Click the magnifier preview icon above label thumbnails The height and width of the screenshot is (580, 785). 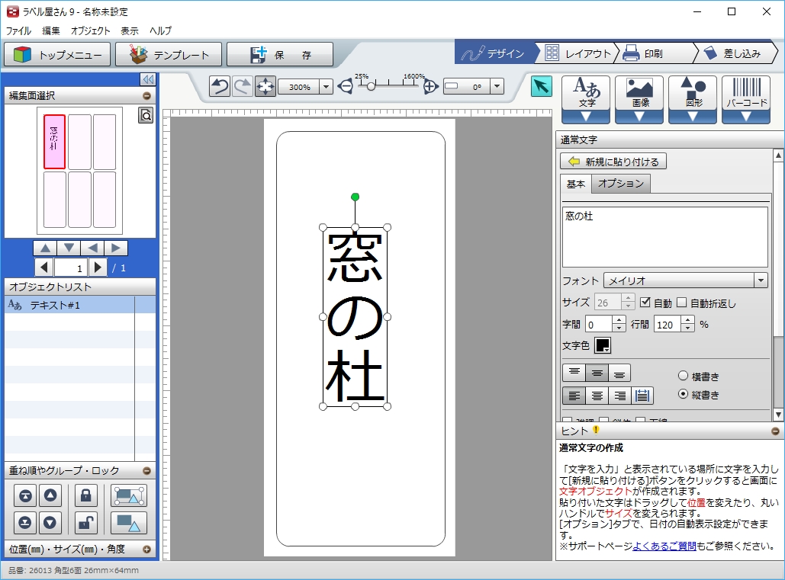coord(145,115)
